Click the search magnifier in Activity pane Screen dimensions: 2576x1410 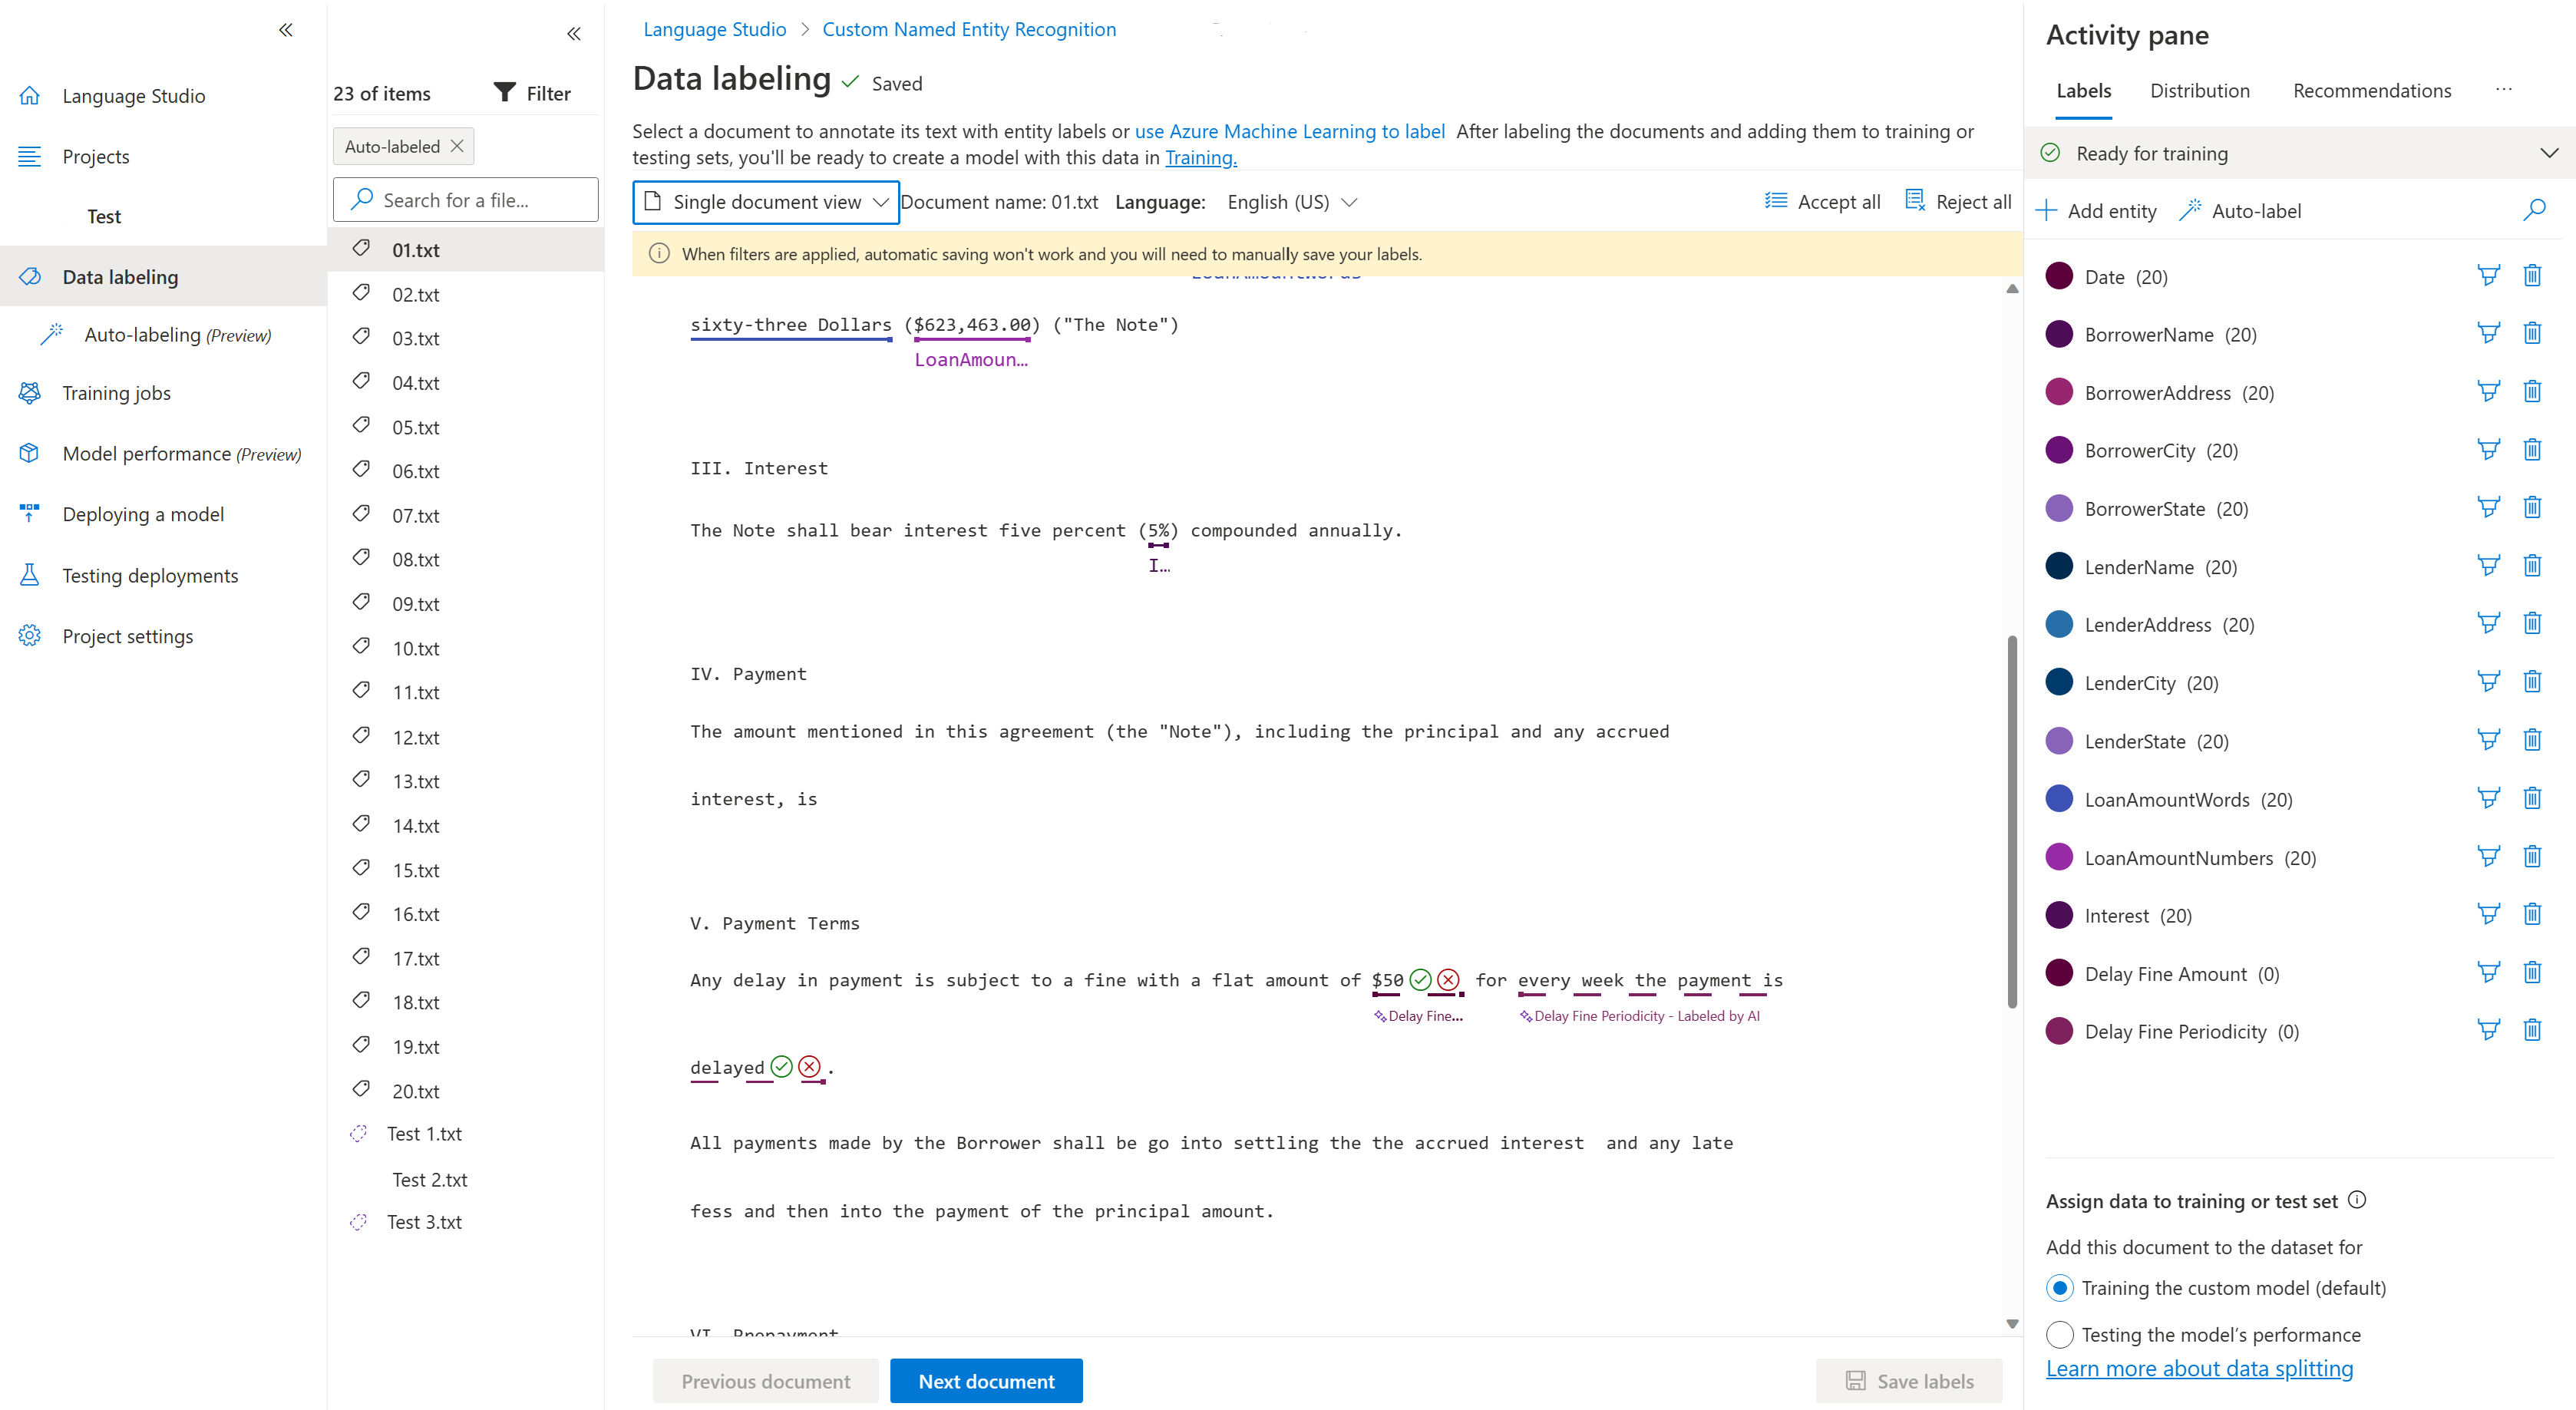(x=2534, y=210)
